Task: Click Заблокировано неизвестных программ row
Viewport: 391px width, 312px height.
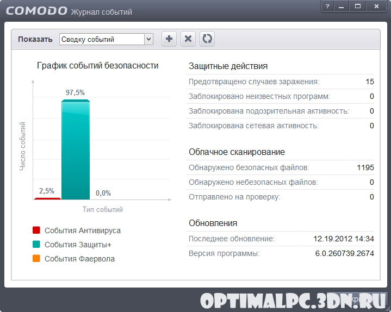Action: click(280, 96)
